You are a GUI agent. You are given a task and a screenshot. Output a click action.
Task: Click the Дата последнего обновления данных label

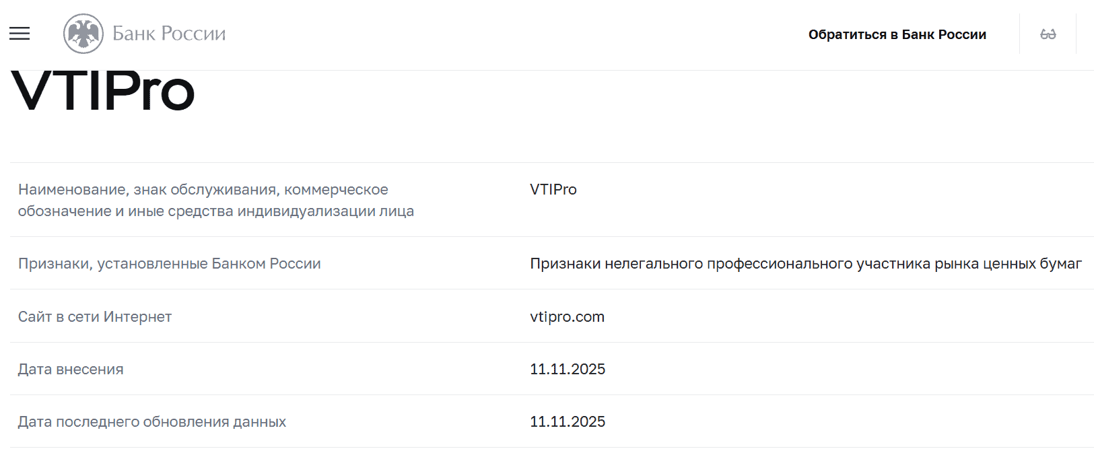pyautogui.click(x=151, y=421)
